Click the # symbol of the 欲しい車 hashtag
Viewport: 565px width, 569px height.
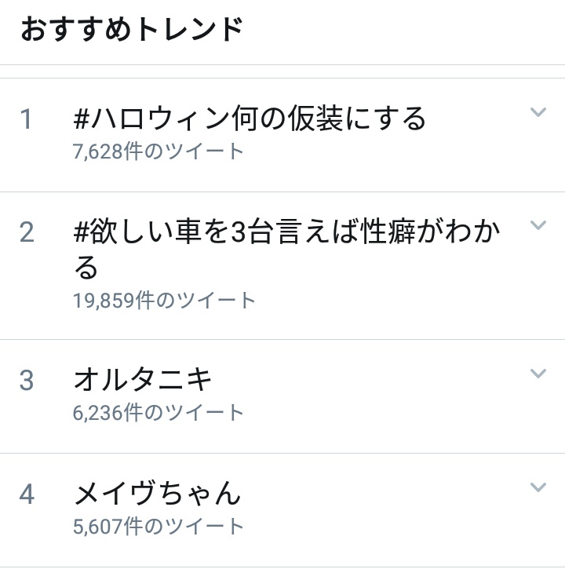coord(82,233)
